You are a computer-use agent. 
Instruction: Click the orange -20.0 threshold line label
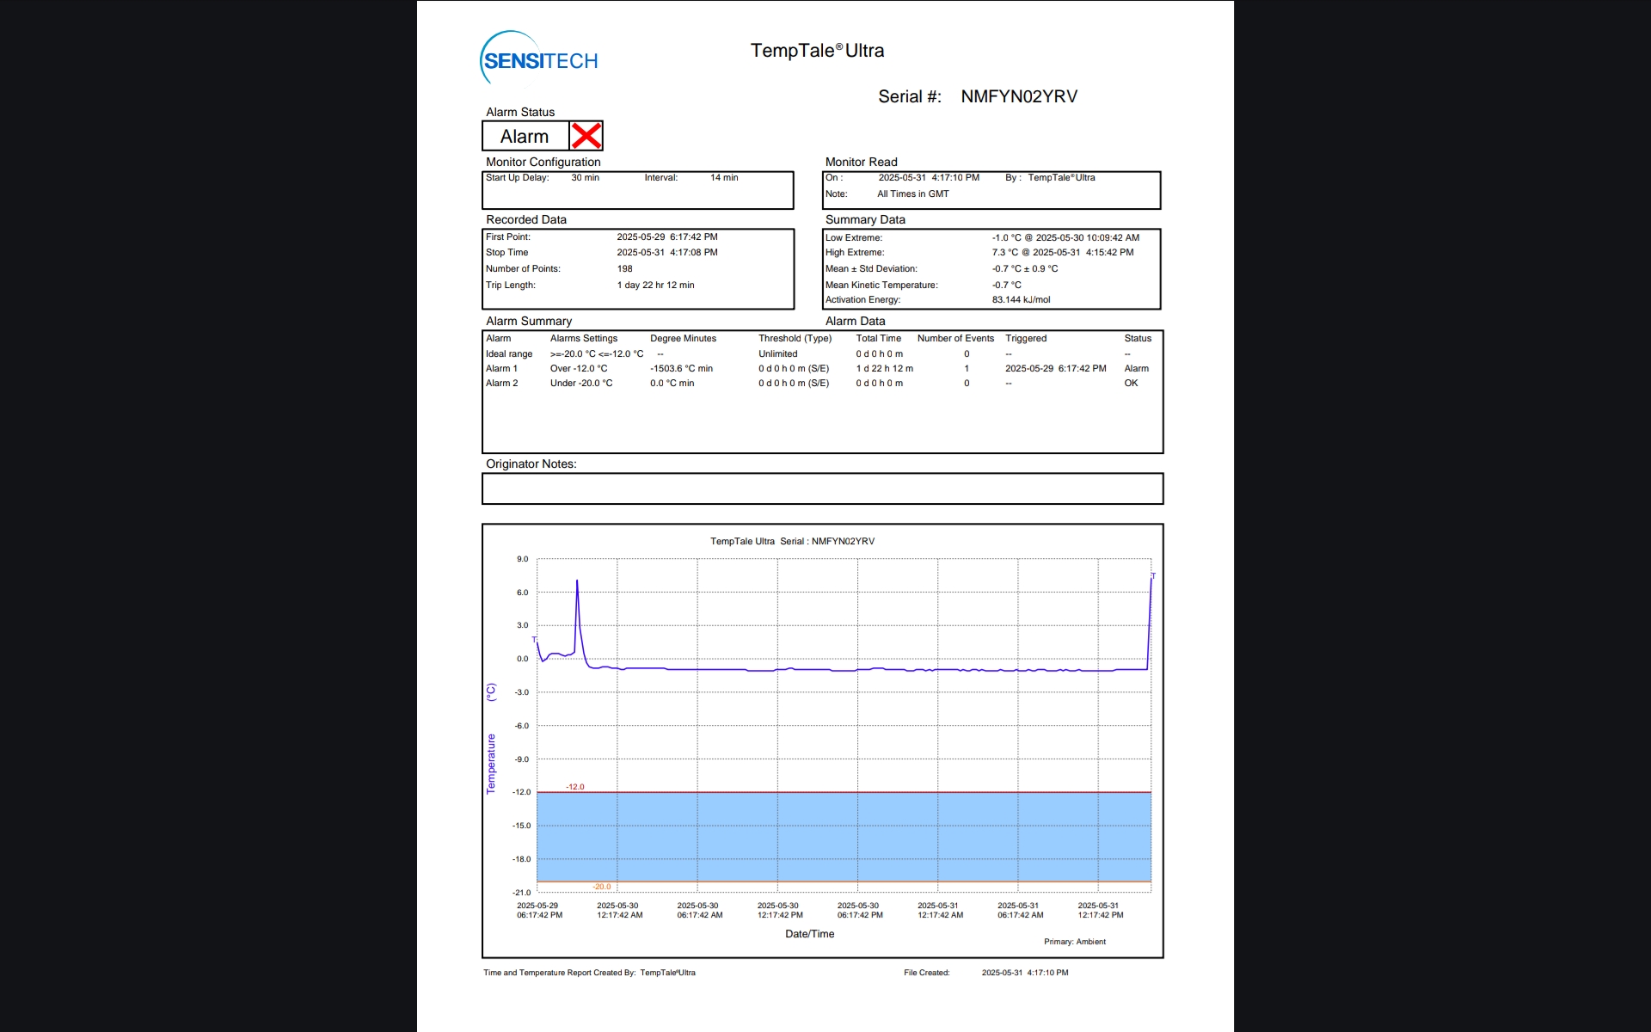click(601, 887)
